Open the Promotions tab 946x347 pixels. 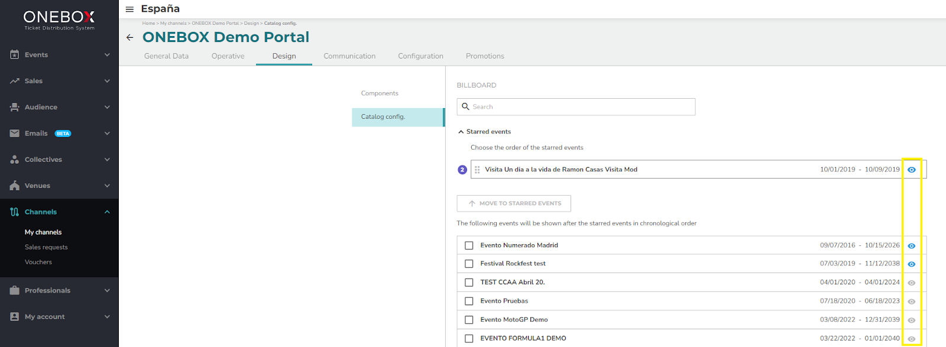click(x=485, y=56)
